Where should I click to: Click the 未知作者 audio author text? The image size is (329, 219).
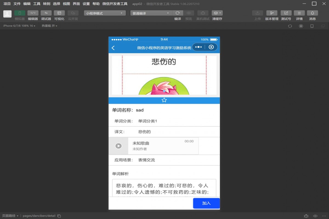click(x=140, y=149)
